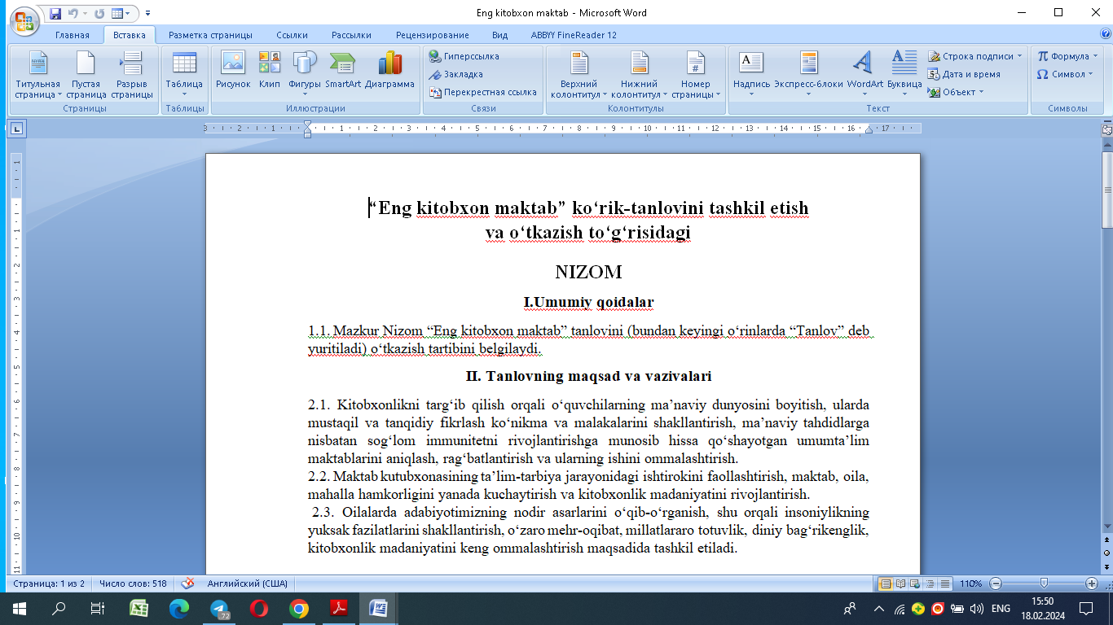Switch to the Главная ribbon tab
This screenshot has width=1113, height=625.
tap(72, 35)
